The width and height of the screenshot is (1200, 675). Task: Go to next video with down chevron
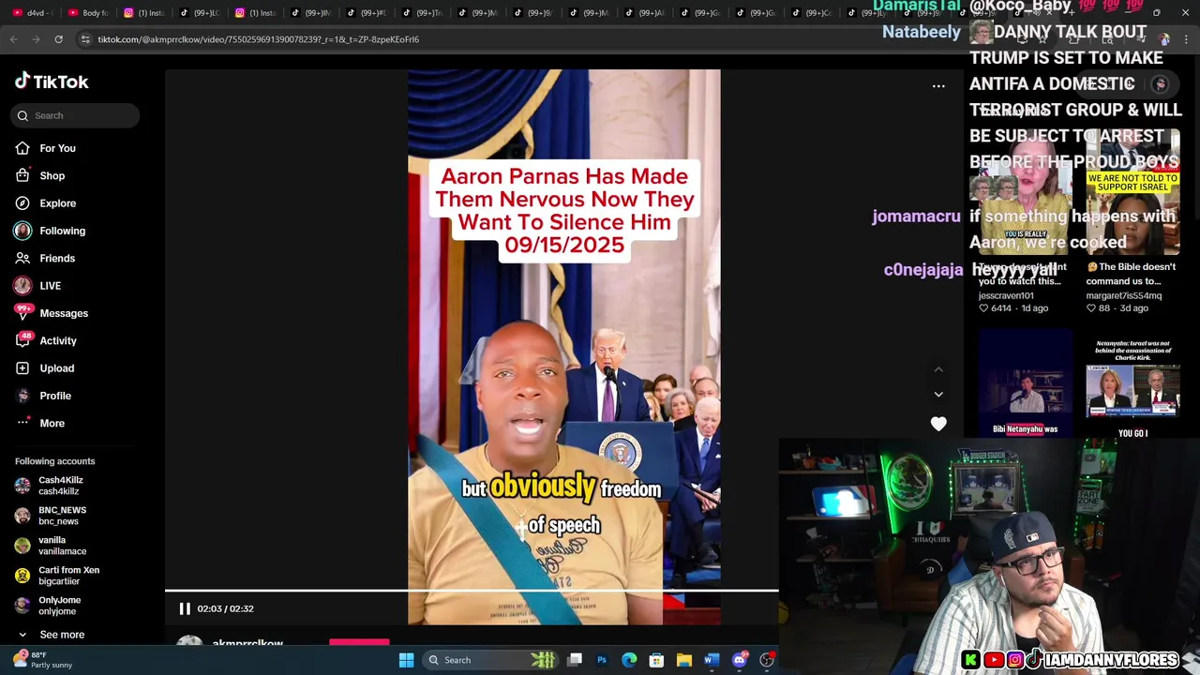coord(938,395)
